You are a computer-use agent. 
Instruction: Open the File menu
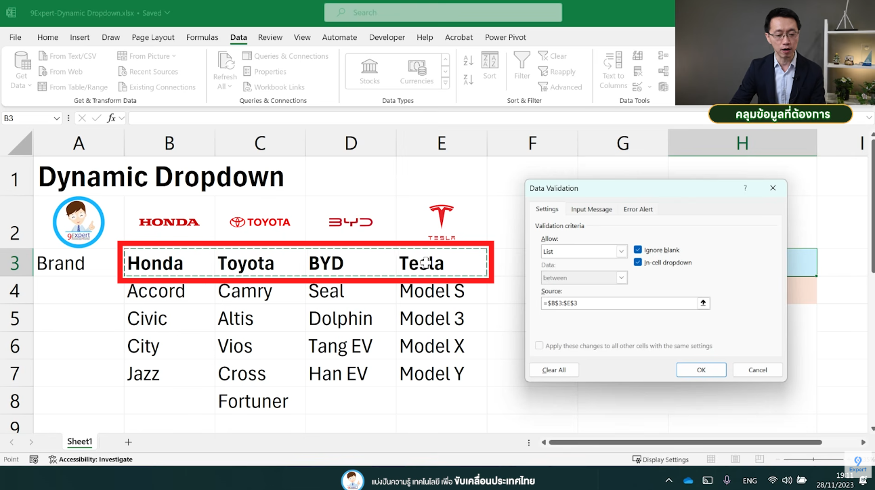pos(15,37)
